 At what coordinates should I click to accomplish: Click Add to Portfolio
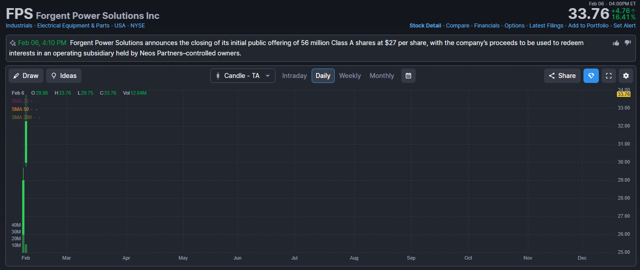[588, 26]
